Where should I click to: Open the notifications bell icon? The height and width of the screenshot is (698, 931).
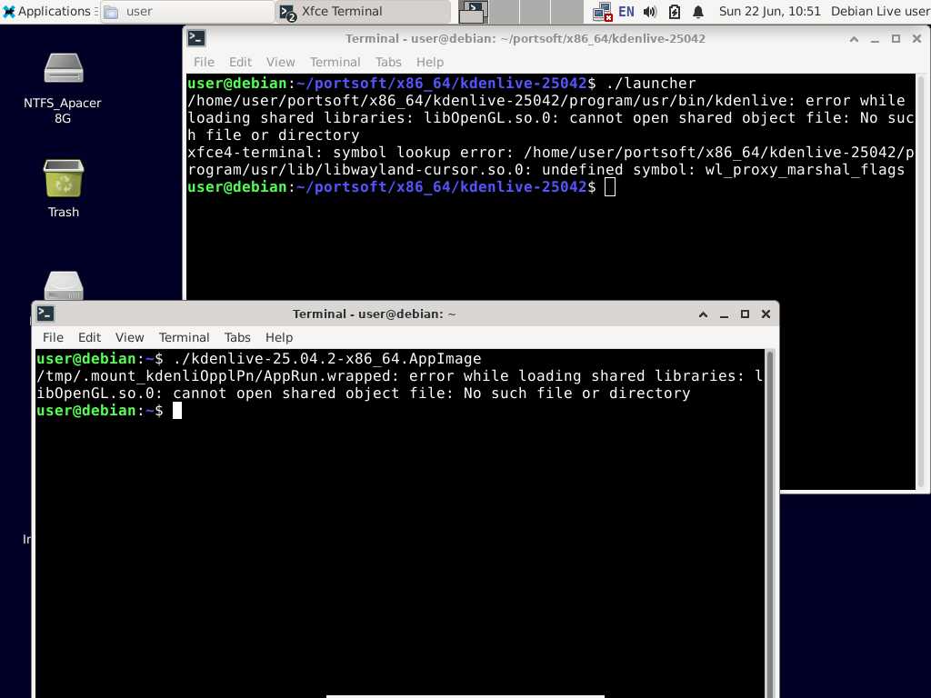(x=698, y=11)
